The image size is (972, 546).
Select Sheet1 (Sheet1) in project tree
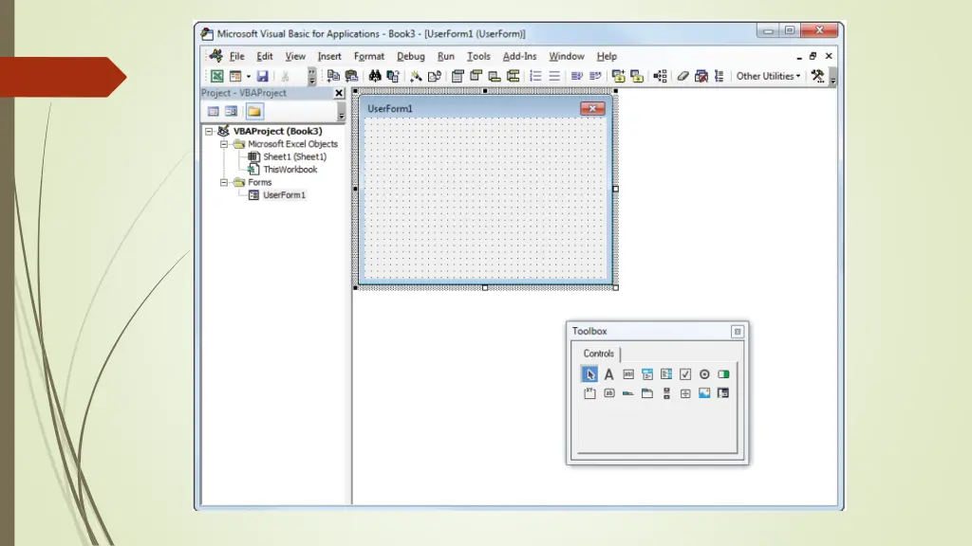(294, 156)
